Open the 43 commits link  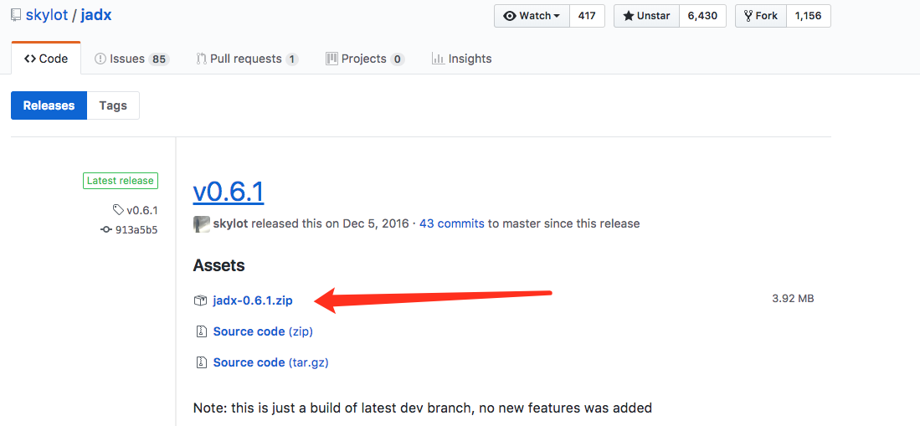point(452,223)
